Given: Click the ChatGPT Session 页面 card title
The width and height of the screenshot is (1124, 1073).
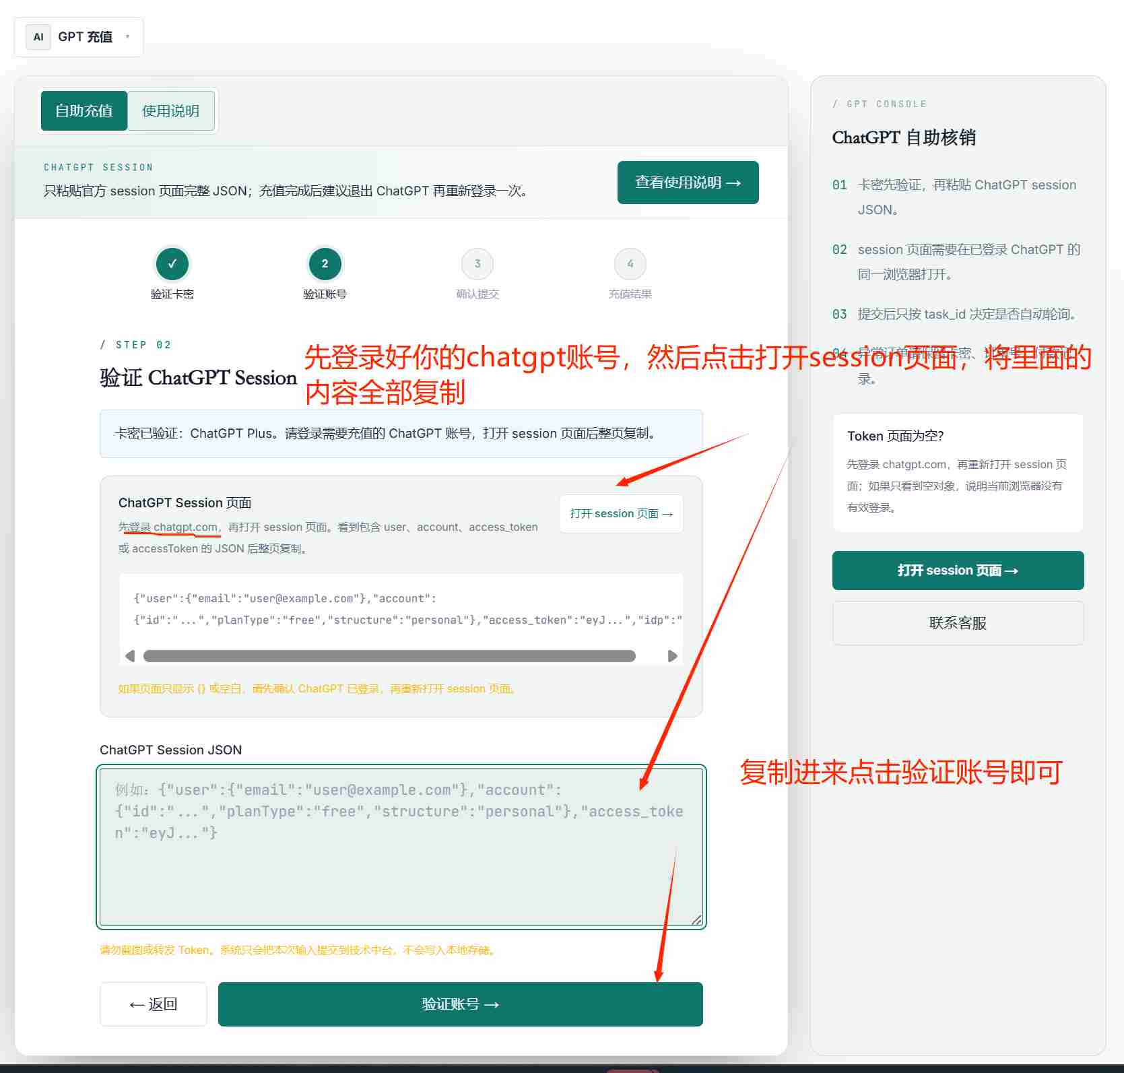Looking at the screenshot, I should click(x=185, y=502).
